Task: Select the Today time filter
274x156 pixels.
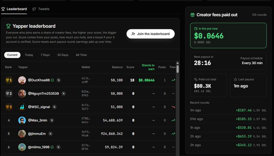Action: point(29,55)
